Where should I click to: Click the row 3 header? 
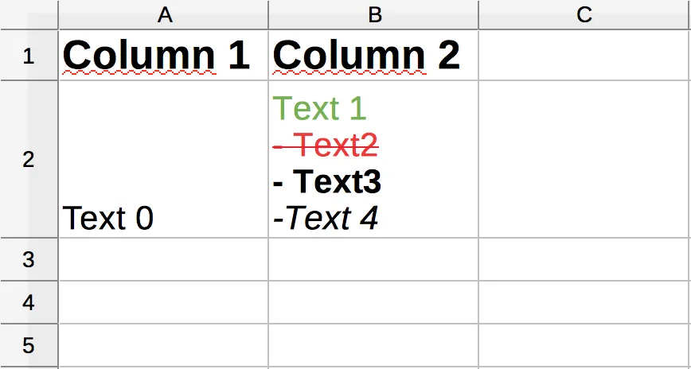tap(29, 259)
